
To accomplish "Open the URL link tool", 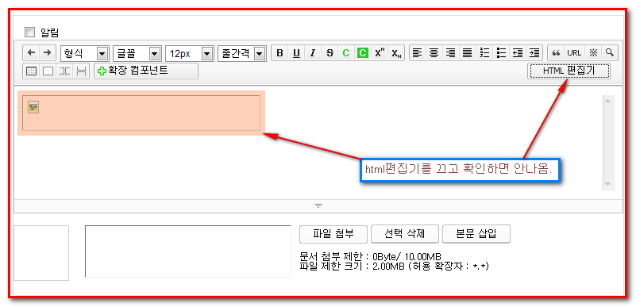I will click(x=574, y=53).
